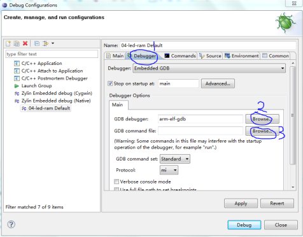The height and width of the screenshot is (237, 303).
Task: Toggle Stop on startup at checkbox
Action: pyautogui.click(x=110, y=83)
